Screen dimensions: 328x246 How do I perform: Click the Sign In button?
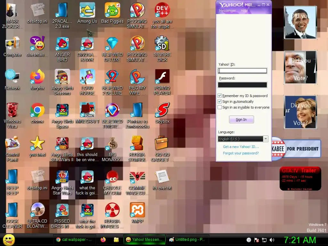[242, 119]
